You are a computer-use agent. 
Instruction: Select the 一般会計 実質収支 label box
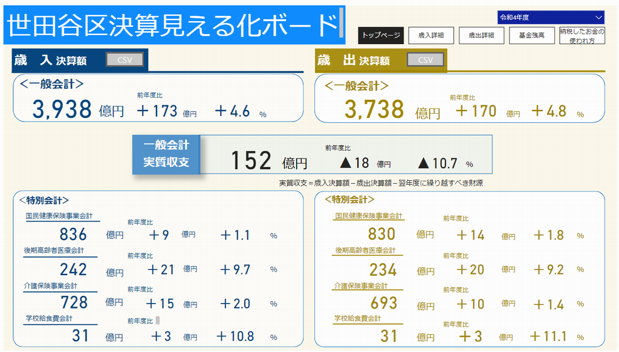166,154
